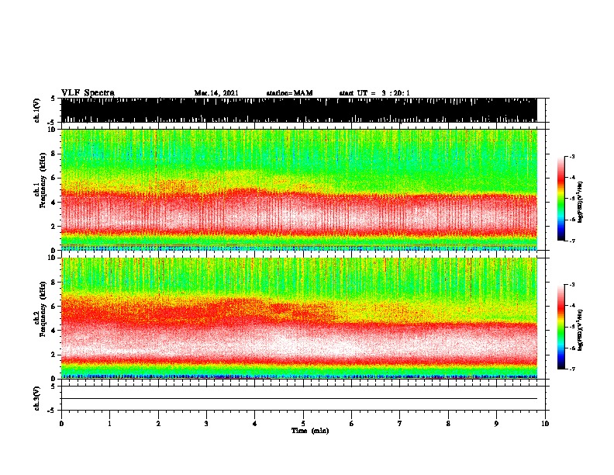Viewport: 614px width, 475px height.
Task: Click the "1" tick on the time axis
Action: (109, 424)
